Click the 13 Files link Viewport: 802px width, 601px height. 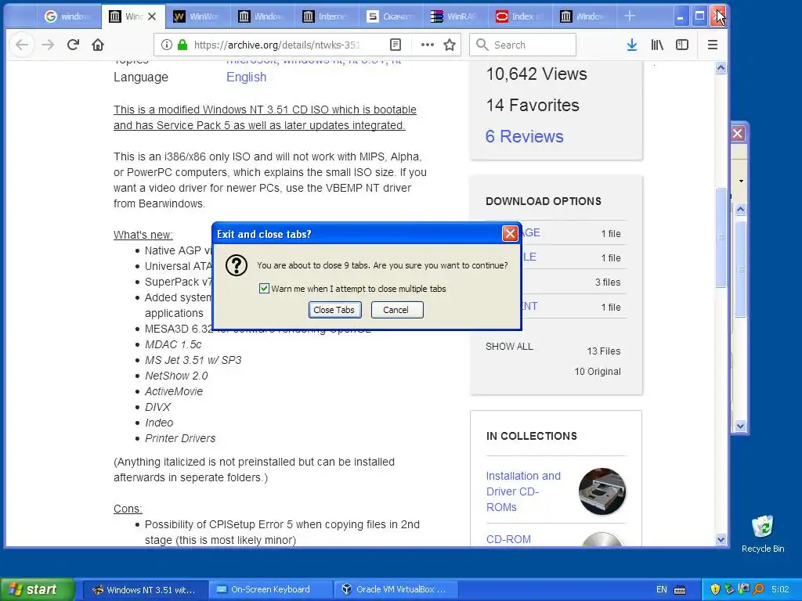click(604, 351)
